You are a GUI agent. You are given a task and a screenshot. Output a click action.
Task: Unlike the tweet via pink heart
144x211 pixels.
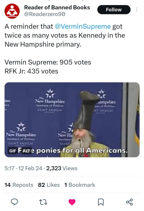click(72, 202)
